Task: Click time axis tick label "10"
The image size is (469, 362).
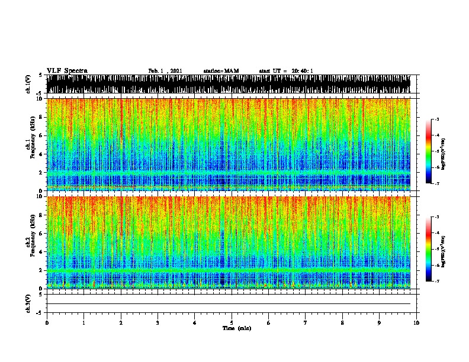Action: 416,323
